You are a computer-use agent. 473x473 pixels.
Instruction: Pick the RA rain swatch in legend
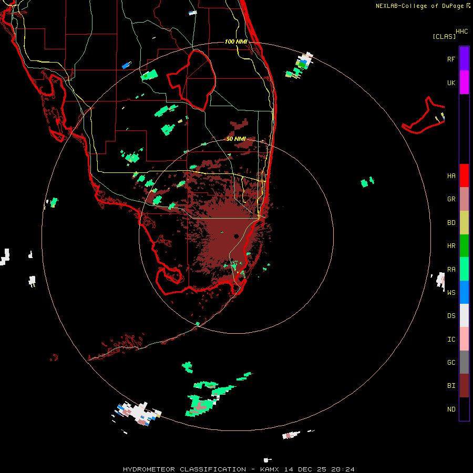point(464,269)
